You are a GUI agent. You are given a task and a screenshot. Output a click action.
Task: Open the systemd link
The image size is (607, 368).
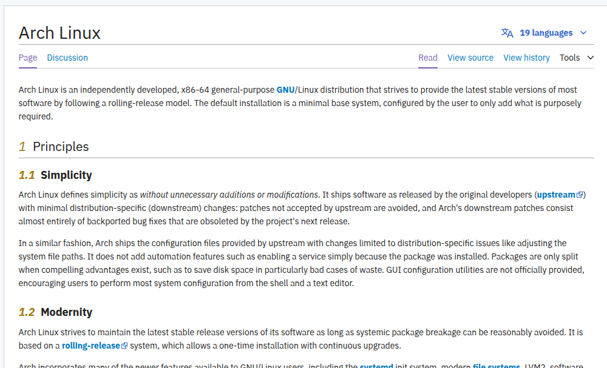point(376,366)
